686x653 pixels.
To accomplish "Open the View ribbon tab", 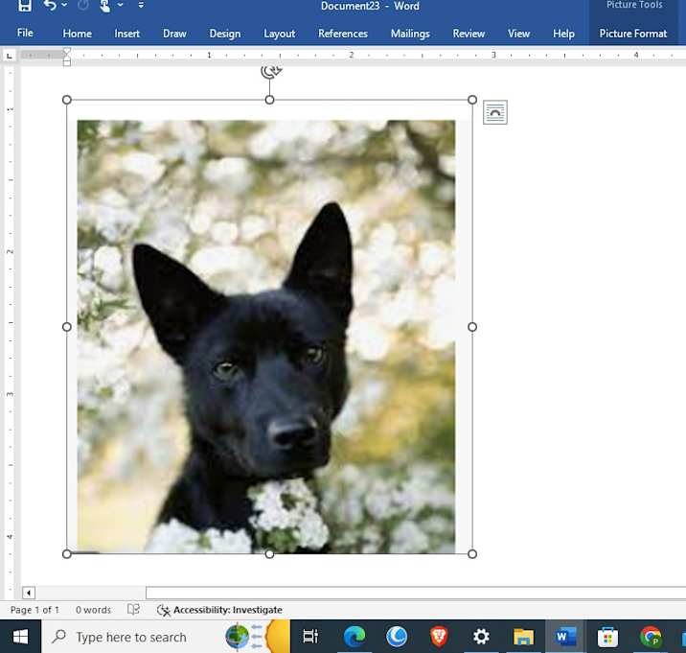I will [519, 34].
